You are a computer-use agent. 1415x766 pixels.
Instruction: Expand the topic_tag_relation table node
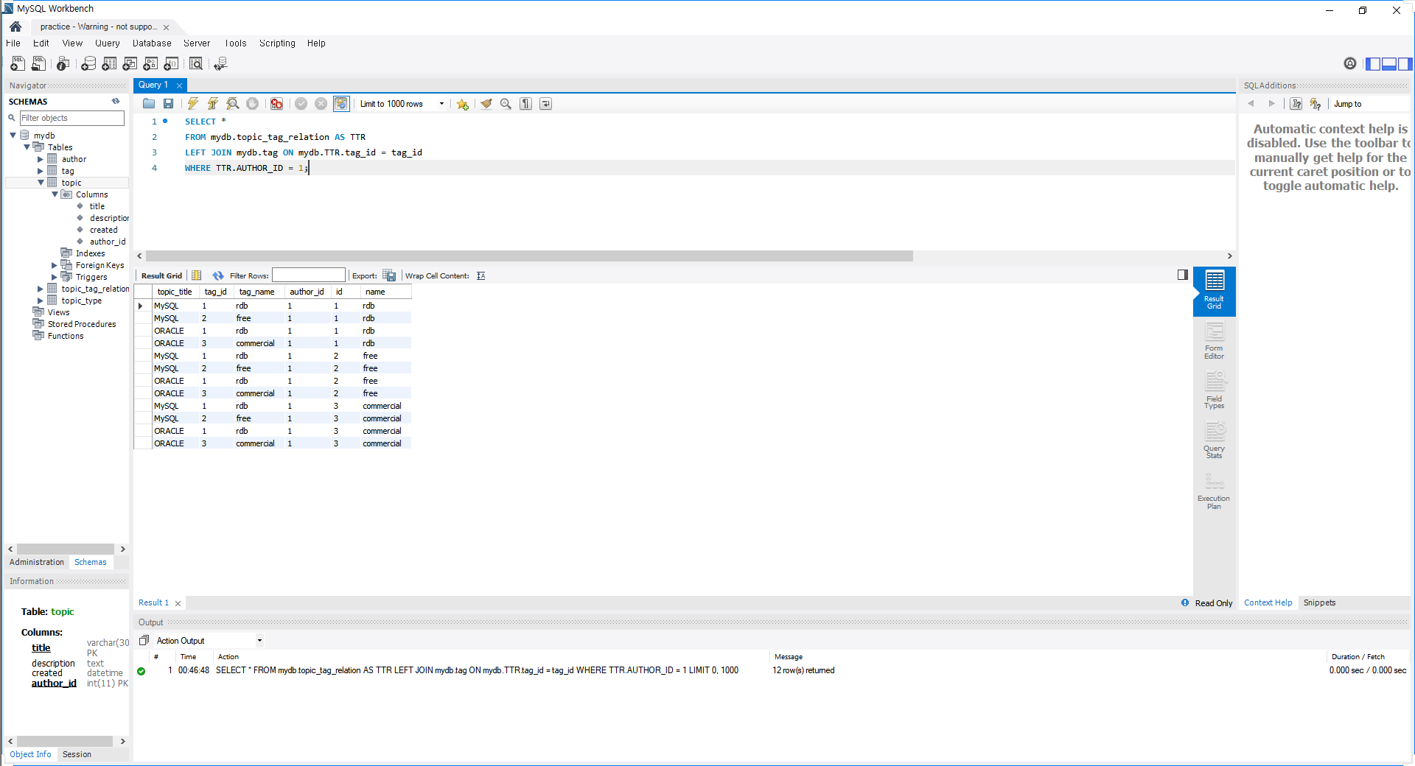point(41,289)
